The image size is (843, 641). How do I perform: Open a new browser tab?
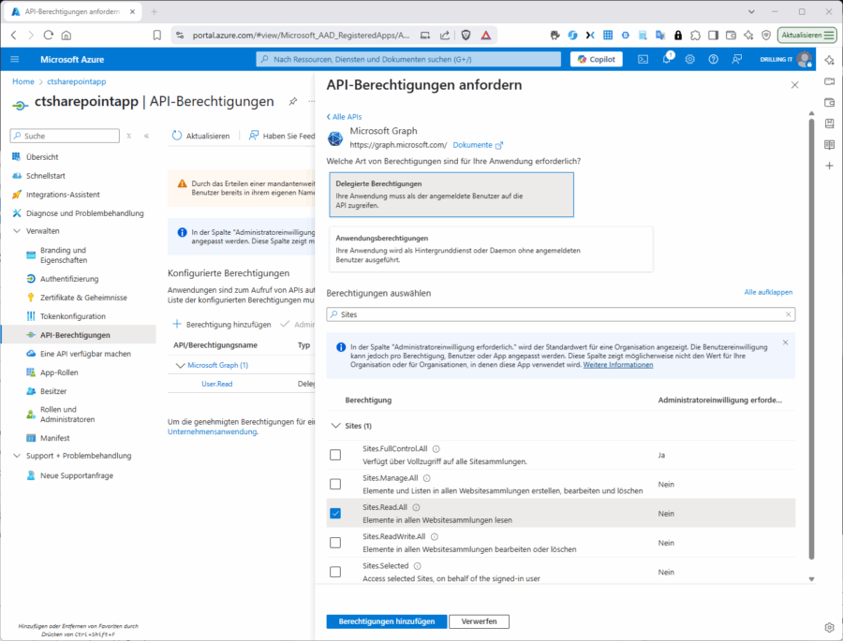[155, 12]
